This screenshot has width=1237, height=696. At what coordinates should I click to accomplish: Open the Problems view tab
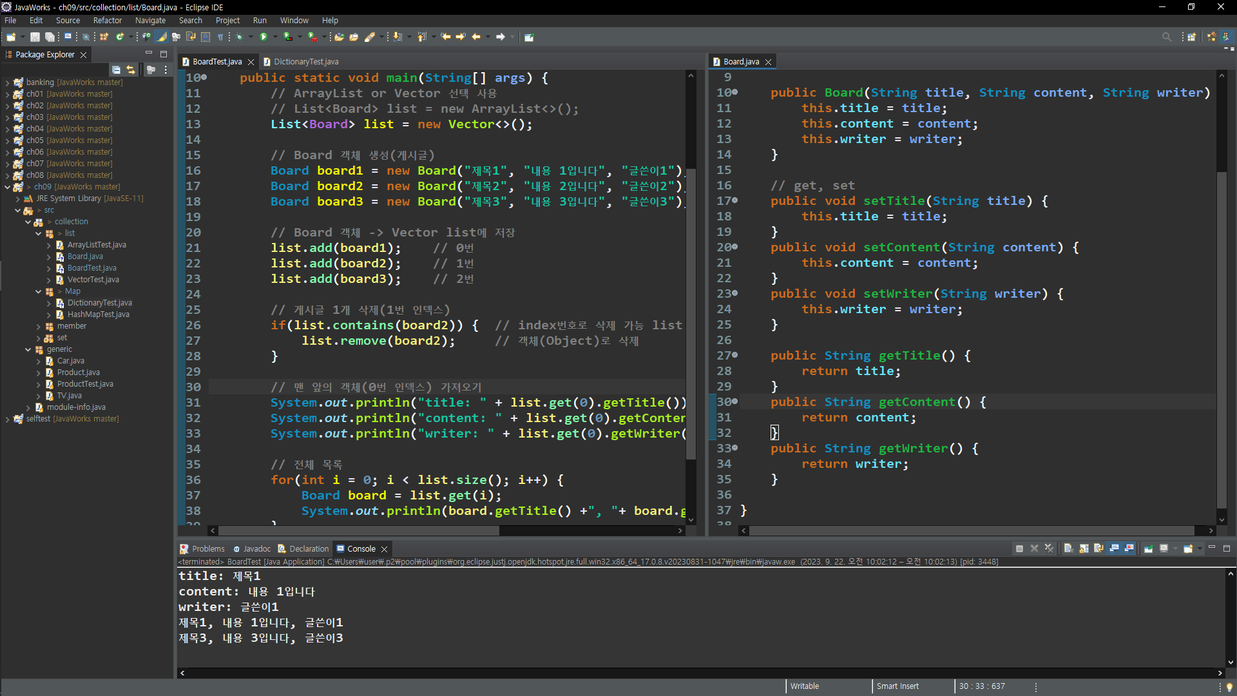coord(207,549)
